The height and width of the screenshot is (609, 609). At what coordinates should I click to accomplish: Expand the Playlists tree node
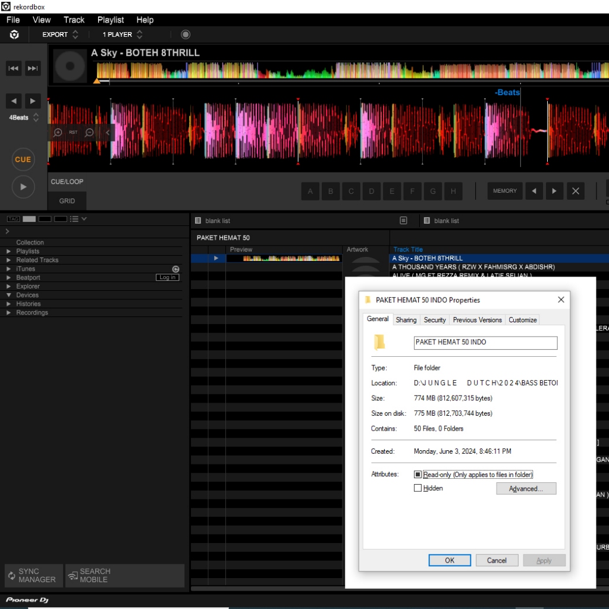8,252
